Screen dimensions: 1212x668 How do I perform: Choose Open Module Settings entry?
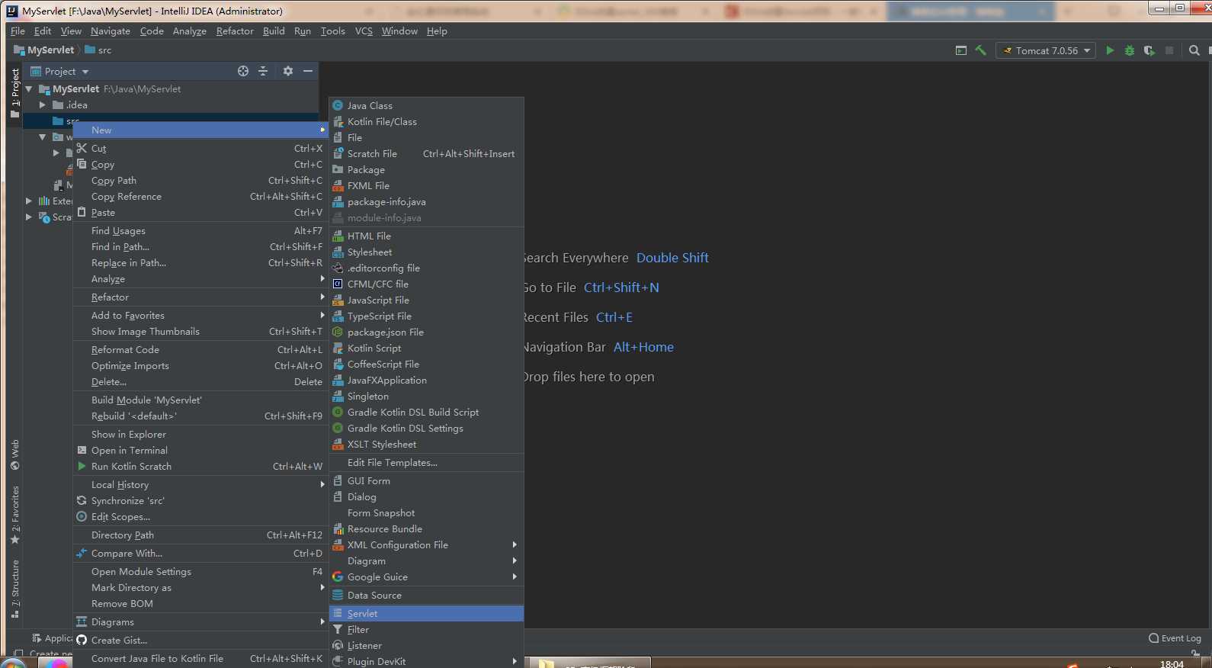click(x=200, y=572)
